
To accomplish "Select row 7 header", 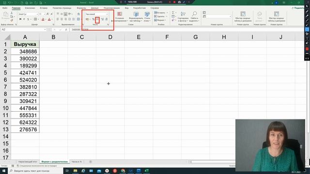I will tap(5, 87).
